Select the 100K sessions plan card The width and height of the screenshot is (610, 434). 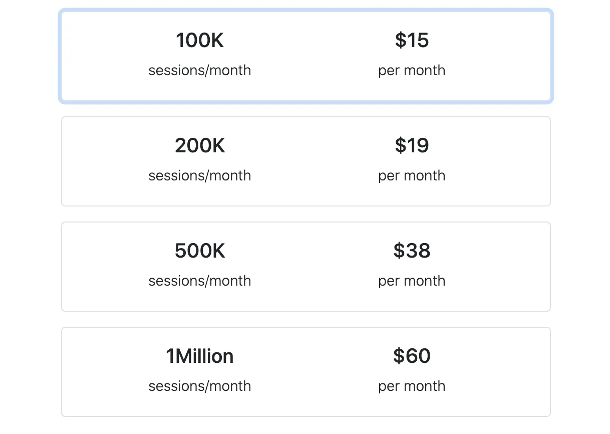click(306, 56)
